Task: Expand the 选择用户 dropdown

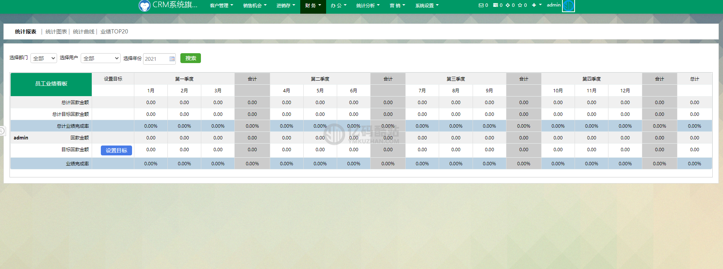Action: click(x=100, y=58)
